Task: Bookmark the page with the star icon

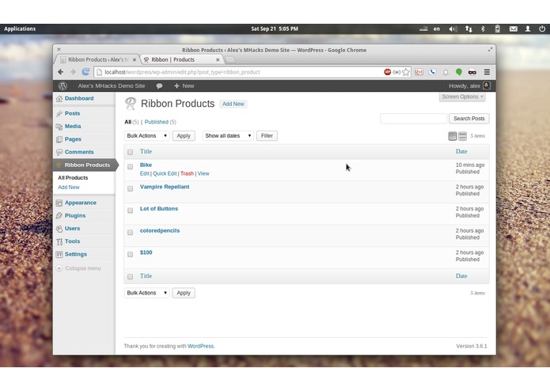Action: (x=406, y=72)
